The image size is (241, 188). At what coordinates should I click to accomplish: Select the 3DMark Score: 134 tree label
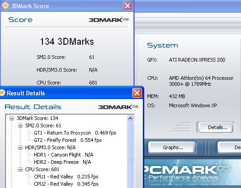(37, 118)
